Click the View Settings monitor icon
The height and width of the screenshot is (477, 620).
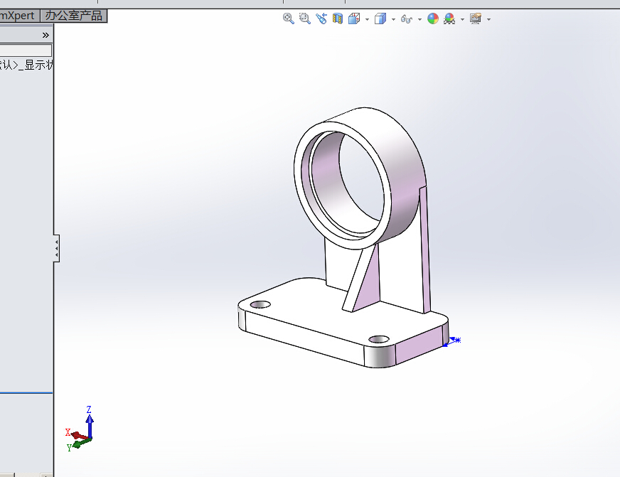(x=475, y=18)
